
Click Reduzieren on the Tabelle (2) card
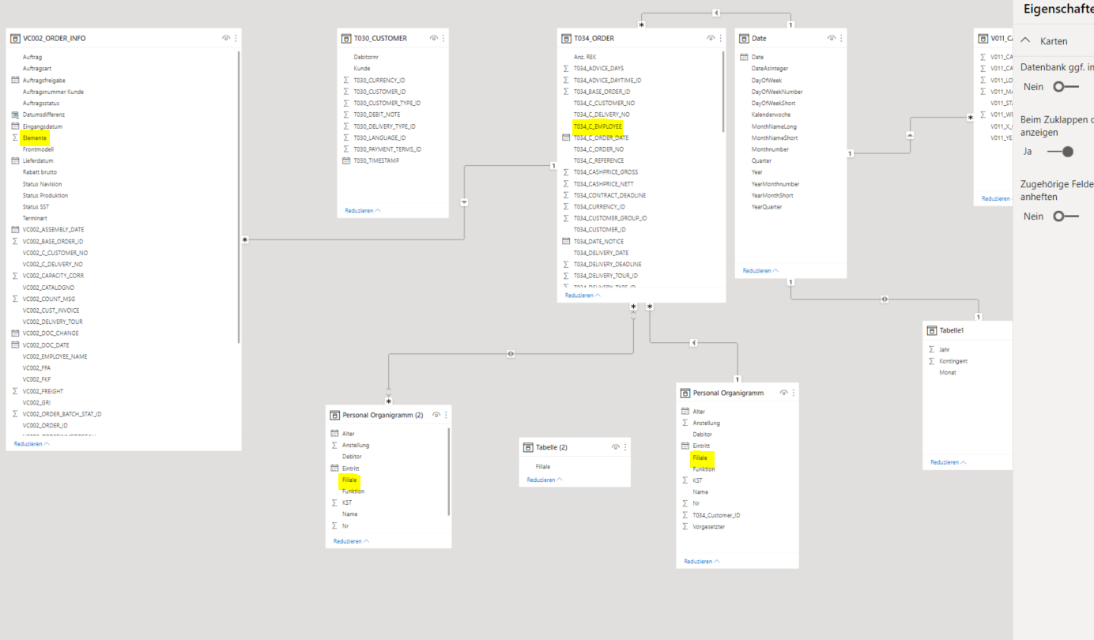(545, 480)
